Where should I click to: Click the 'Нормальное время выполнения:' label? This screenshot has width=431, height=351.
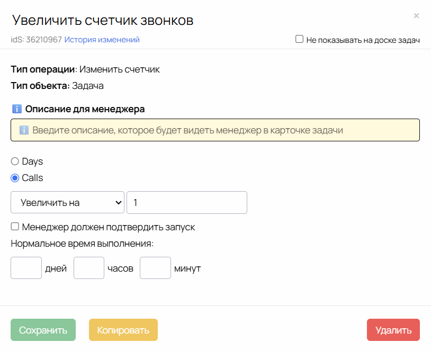[82, 244]
